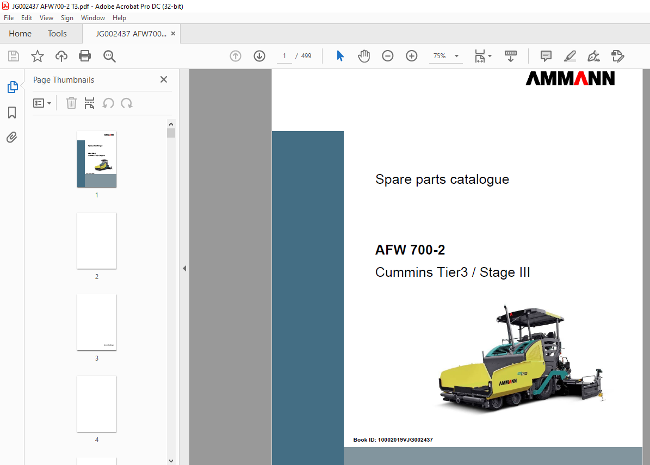Collapse the navigation pane with the arrow
650x465 pixels.
[184, 269]
